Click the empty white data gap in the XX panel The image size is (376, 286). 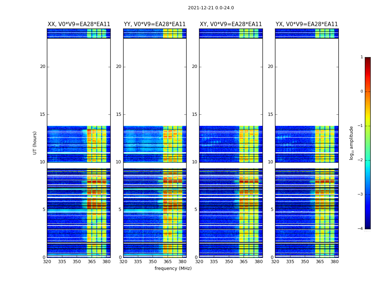click(79, 82)
